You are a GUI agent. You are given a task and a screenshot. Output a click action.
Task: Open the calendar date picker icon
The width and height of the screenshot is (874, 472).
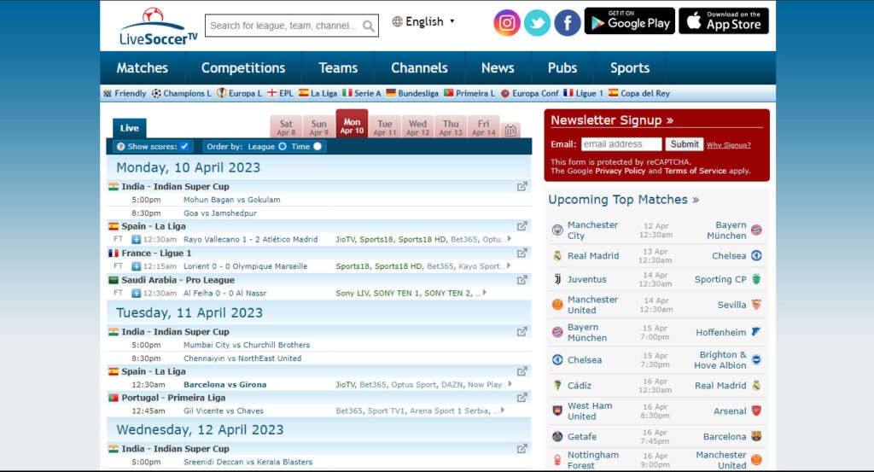pos(510,131)
